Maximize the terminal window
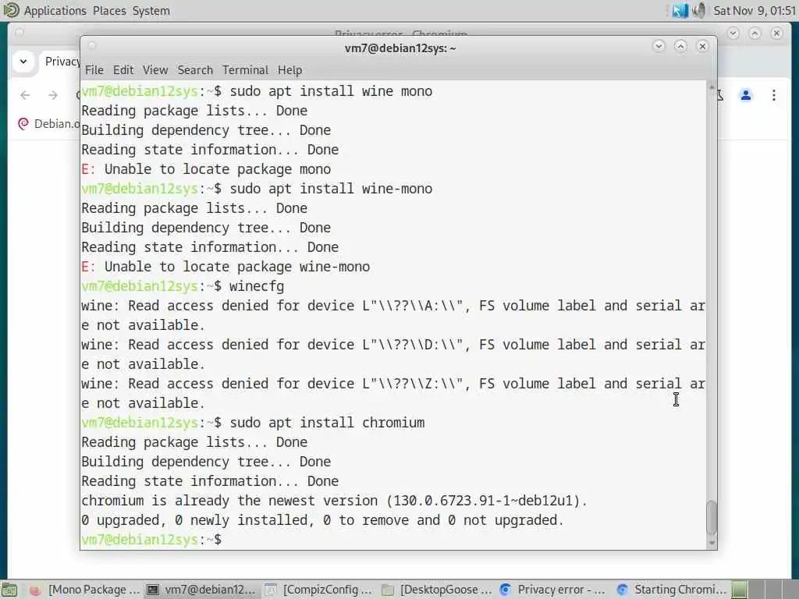 680,46
